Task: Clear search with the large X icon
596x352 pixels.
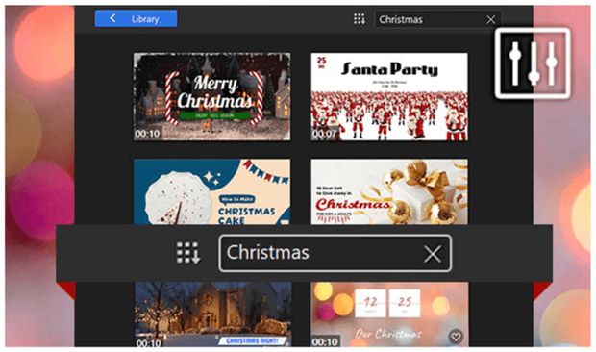Action: (x=433, y=254)
